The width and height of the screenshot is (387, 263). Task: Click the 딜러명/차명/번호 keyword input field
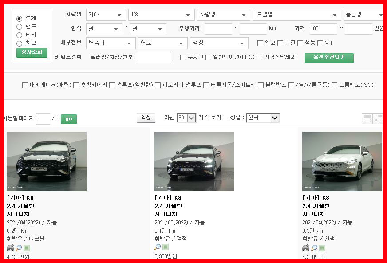(x=153, y=58)
